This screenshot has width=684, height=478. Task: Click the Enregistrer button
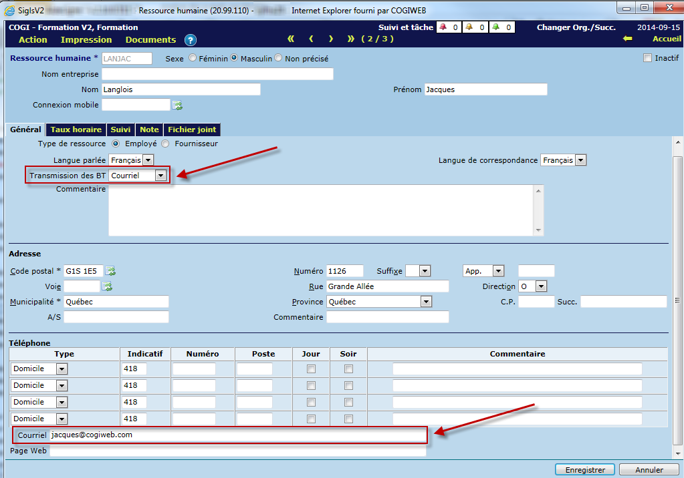[x=584, y=470]
